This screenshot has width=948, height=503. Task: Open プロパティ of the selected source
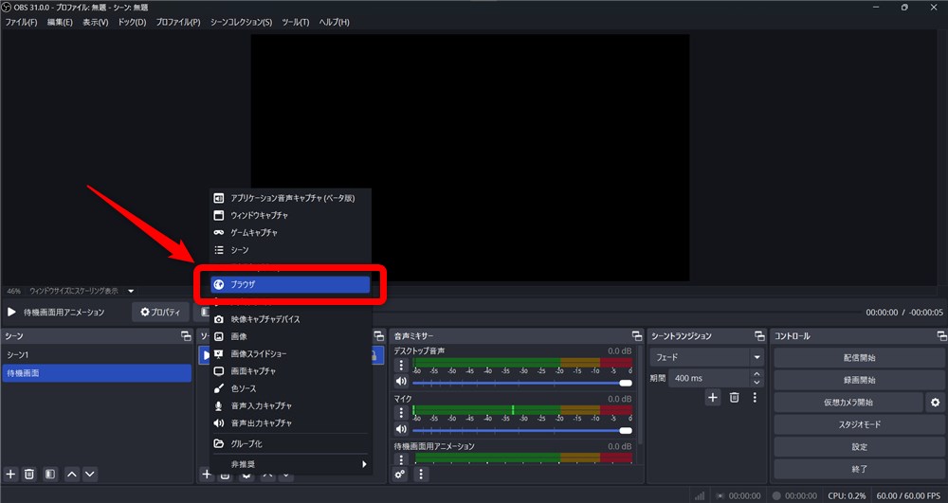[x=161, y=313]
